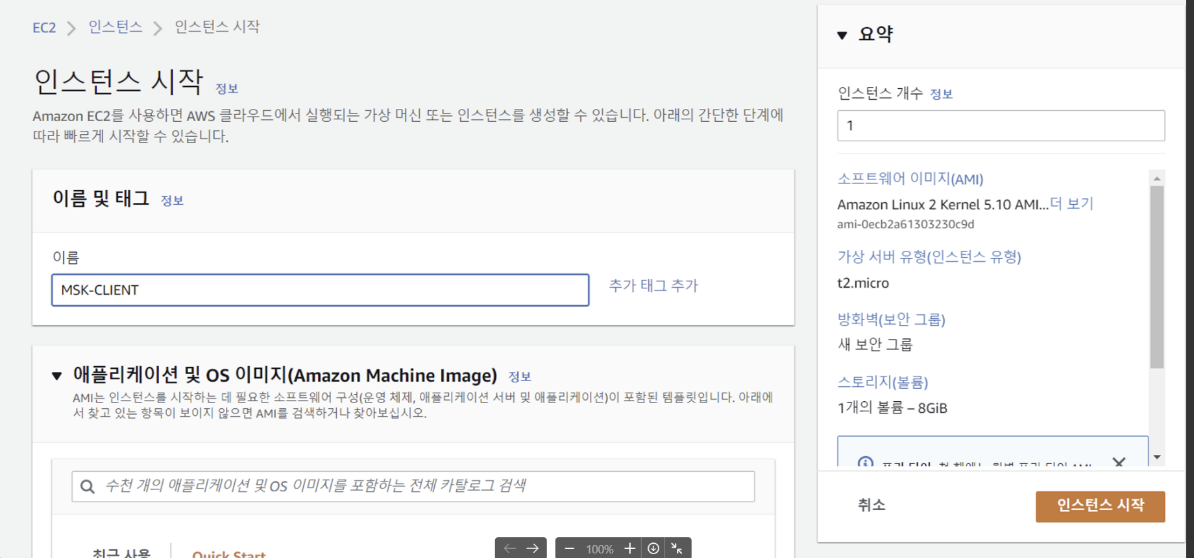This screenshot has width=1194, height=558.
Task: Open 소프트웨어 이미지(AMI) summary link
Action: [x=910, y=179]
